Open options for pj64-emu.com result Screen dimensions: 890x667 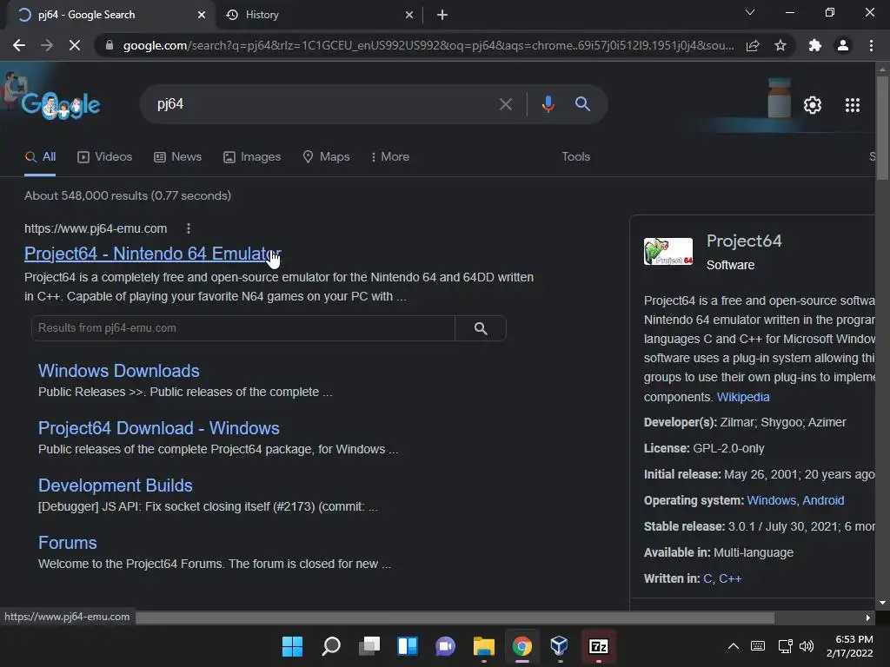click(189, 228)
